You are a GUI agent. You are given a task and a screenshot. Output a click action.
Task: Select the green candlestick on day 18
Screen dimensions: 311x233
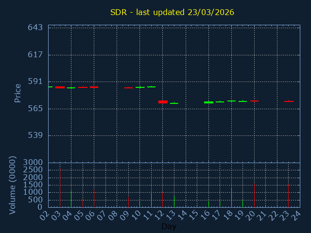coord(231,101)
